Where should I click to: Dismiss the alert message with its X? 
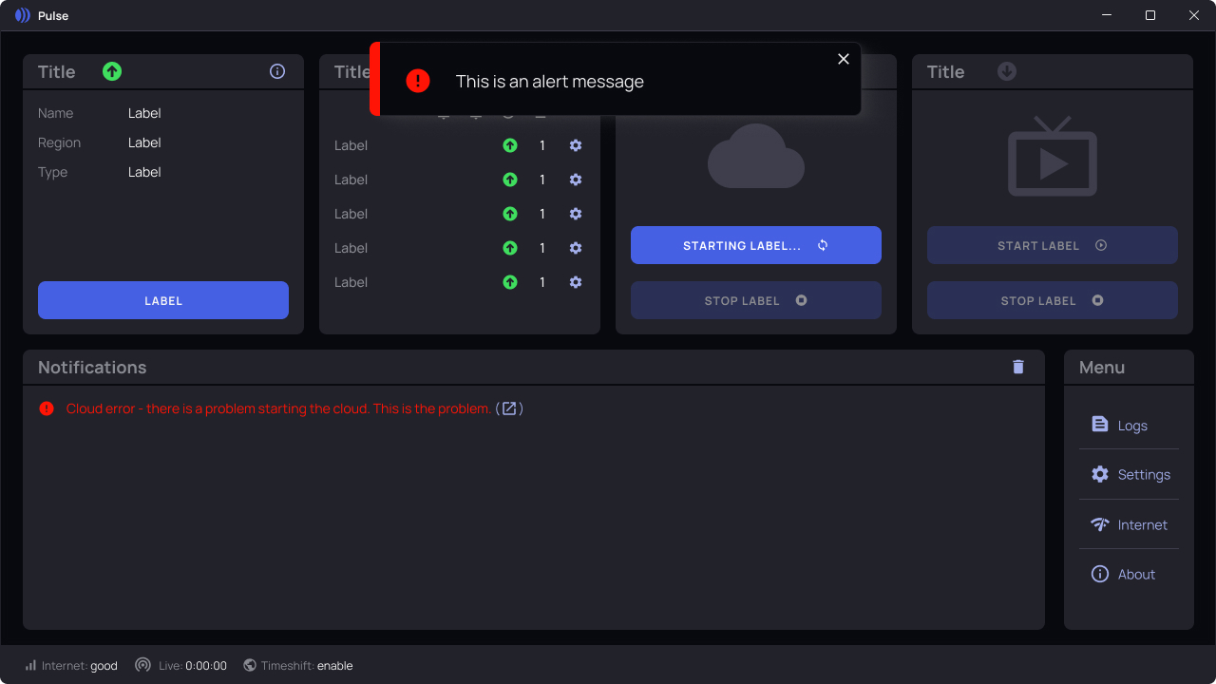click(844, 59)
